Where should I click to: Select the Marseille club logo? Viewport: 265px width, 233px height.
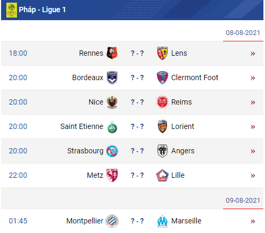(162, 221)
